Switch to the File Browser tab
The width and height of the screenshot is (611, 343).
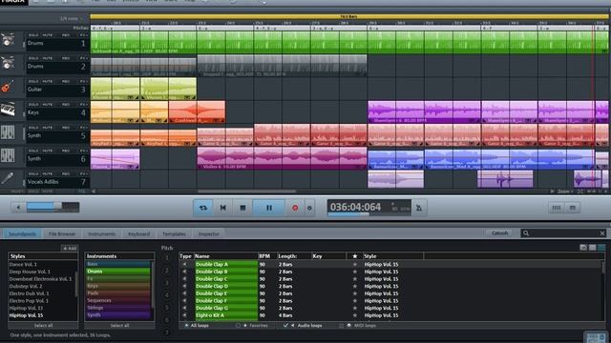point(62,233)
